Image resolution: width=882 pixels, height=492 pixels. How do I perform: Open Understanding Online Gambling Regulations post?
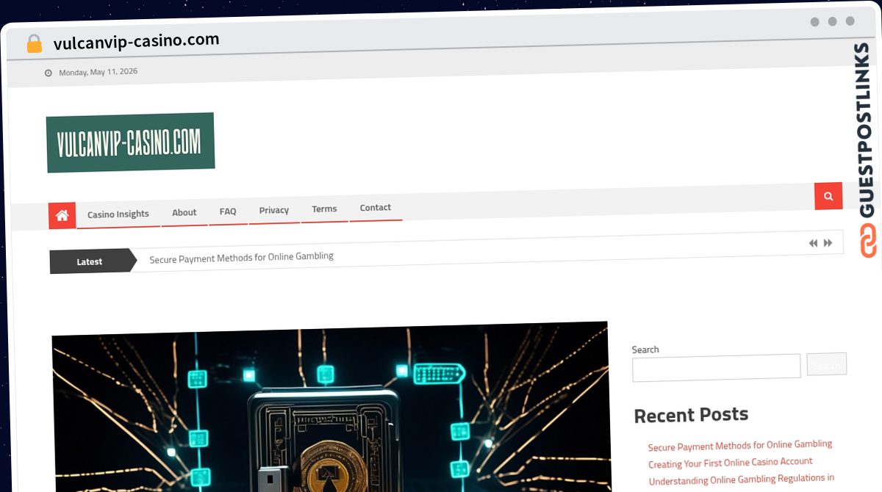click(742, 479)
